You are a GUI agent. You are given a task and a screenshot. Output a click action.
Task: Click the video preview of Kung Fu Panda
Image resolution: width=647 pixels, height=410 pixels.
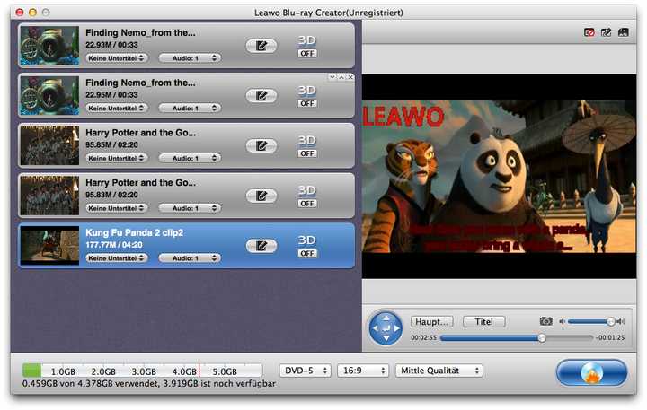500,177
